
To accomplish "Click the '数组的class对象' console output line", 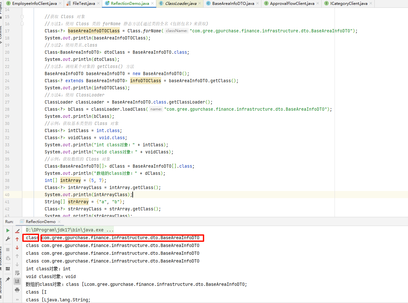I will coord(136,284).
